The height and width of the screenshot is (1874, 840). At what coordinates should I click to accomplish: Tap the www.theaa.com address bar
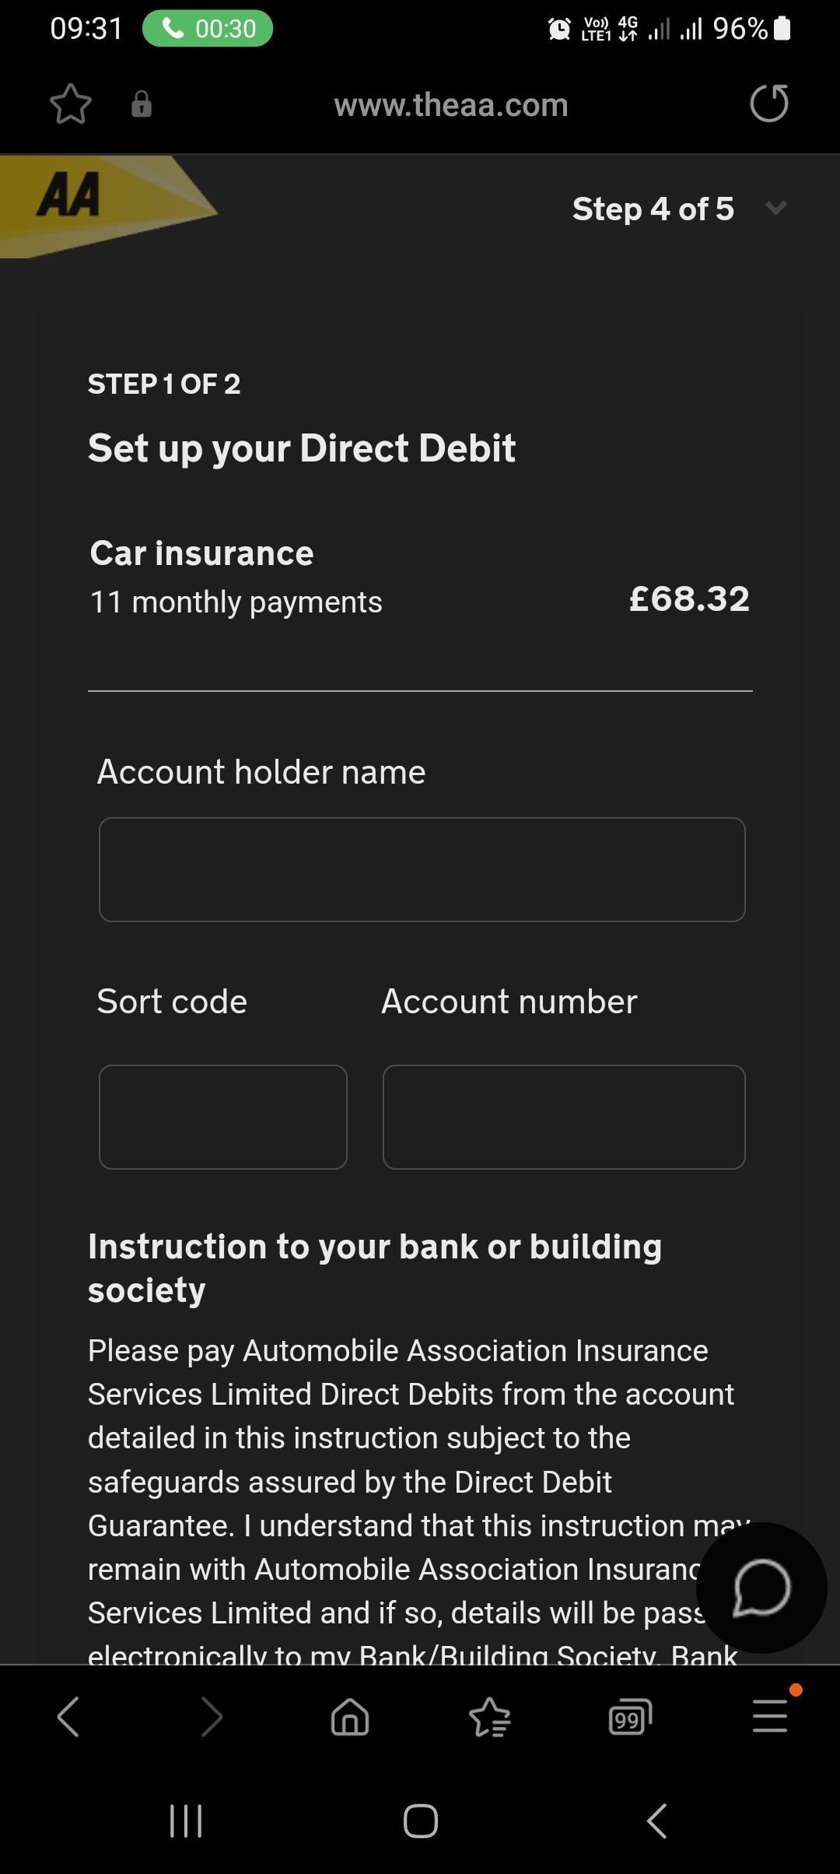[x=451, y=104]
